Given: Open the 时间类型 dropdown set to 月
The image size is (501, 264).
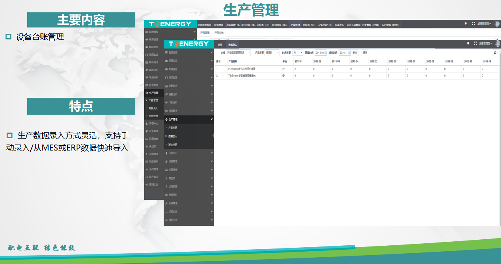Looking at the screenshot, I should [298, 53].
